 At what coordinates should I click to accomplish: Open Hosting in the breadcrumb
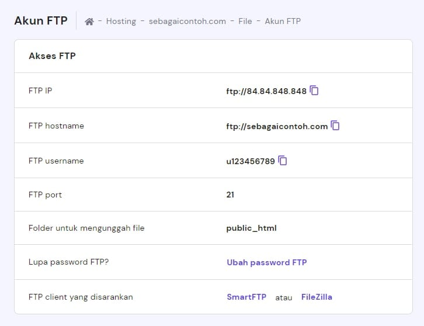coord(121,21)
